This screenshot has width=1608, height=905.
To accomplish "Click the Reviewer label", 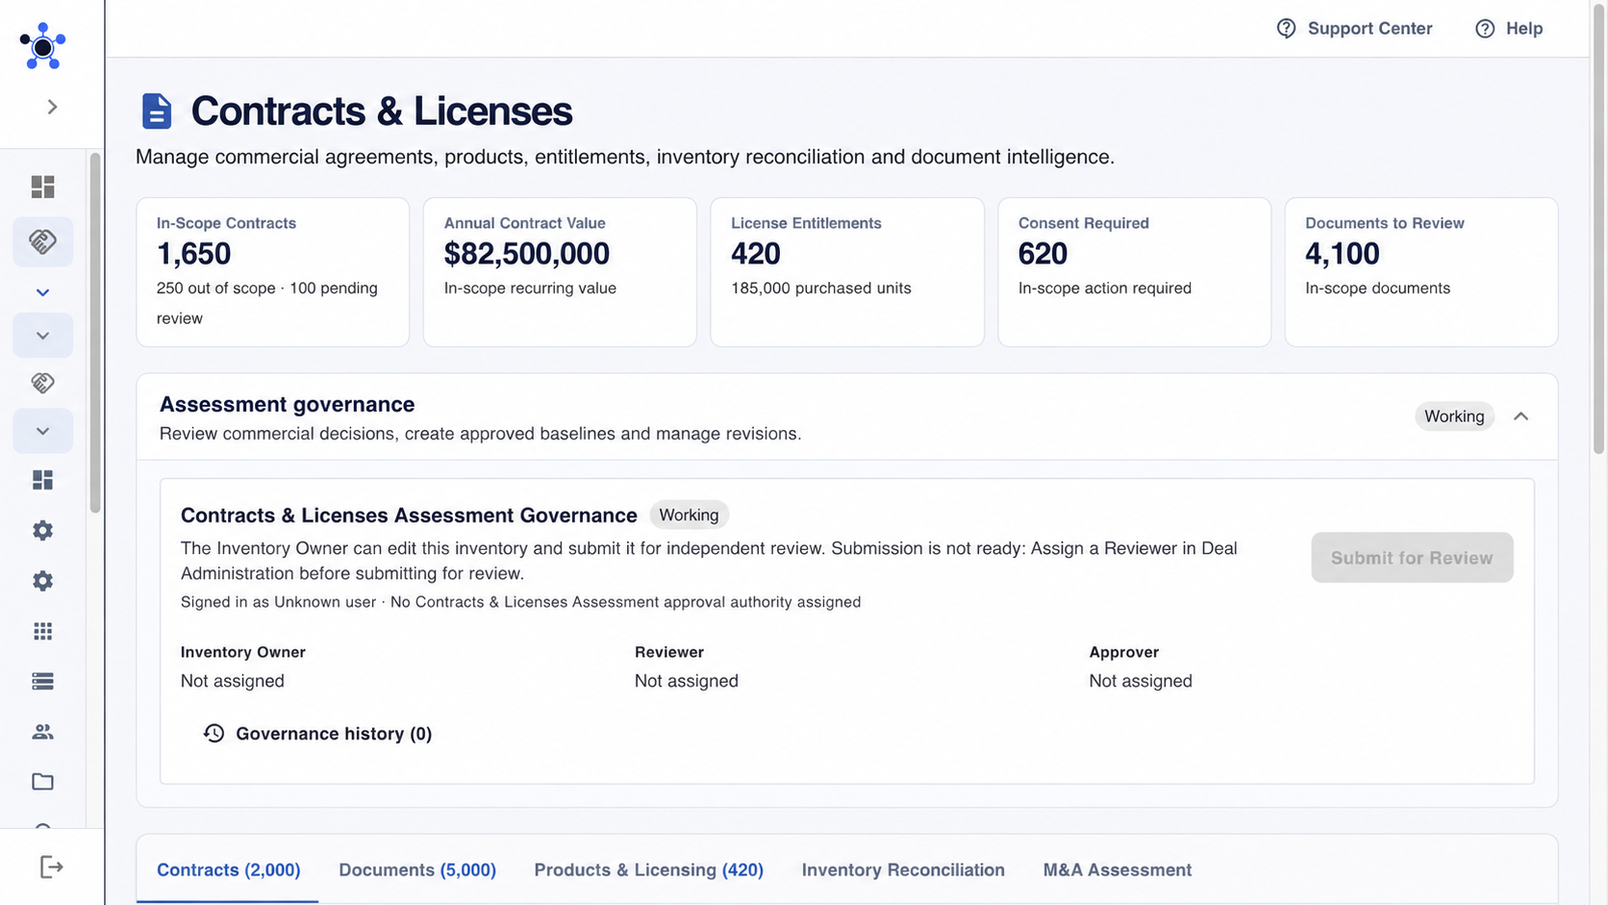I will click(x=669, y=652).
